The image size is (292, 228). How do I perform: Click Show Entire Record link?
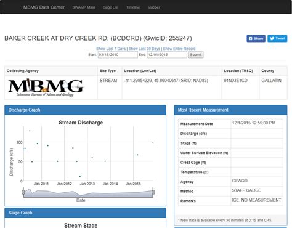[179, 49]
